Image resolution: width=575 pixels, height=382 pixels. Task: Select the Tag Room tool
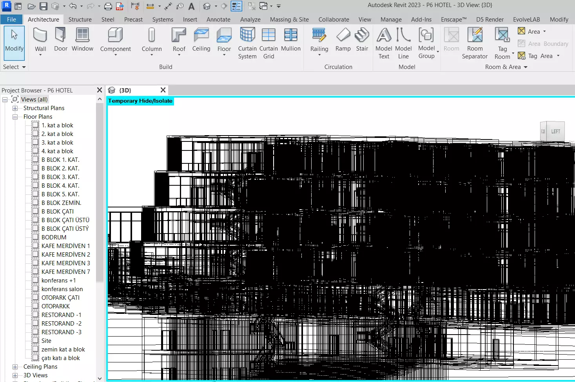click(x=502, y=43)
